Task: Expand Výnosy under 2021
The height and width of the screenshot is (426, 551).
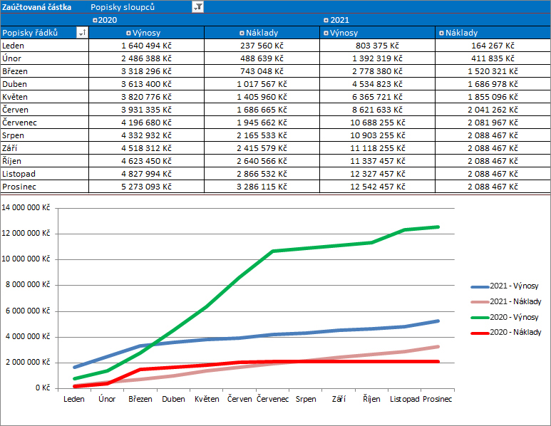Action: pos(326,33)
